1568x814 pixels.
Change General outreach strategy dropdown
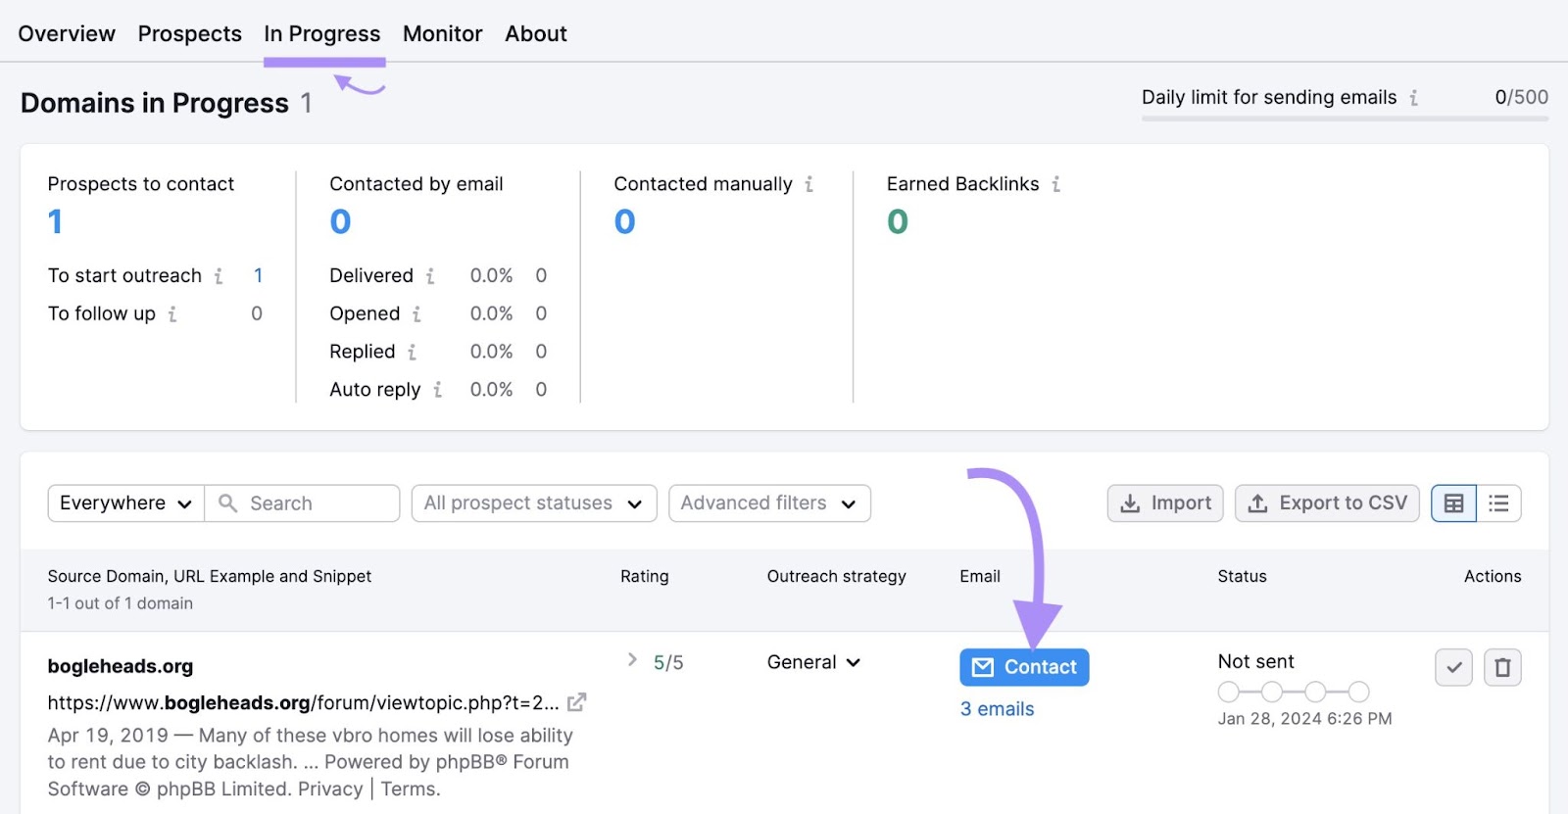813,663
